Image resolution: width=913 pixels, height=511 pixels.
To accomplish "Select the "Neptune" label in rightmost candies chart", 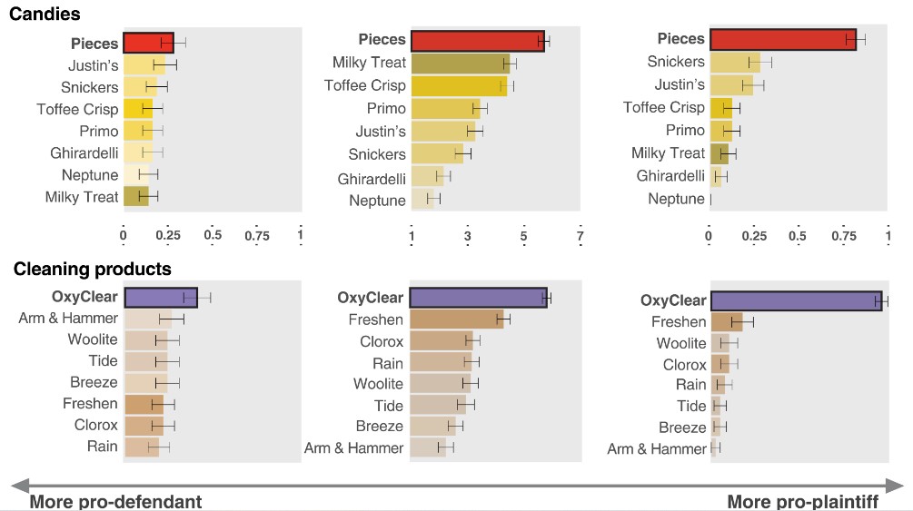I will pos(676,199).
